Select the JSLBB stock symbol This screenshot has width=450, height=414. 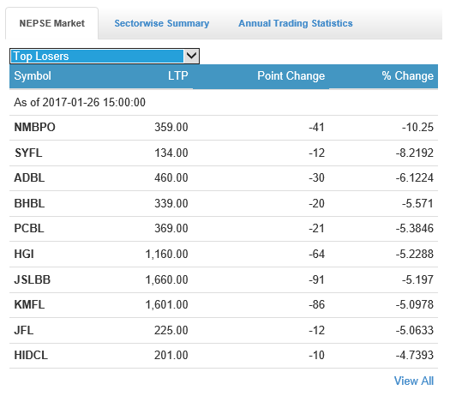(33, 279)
